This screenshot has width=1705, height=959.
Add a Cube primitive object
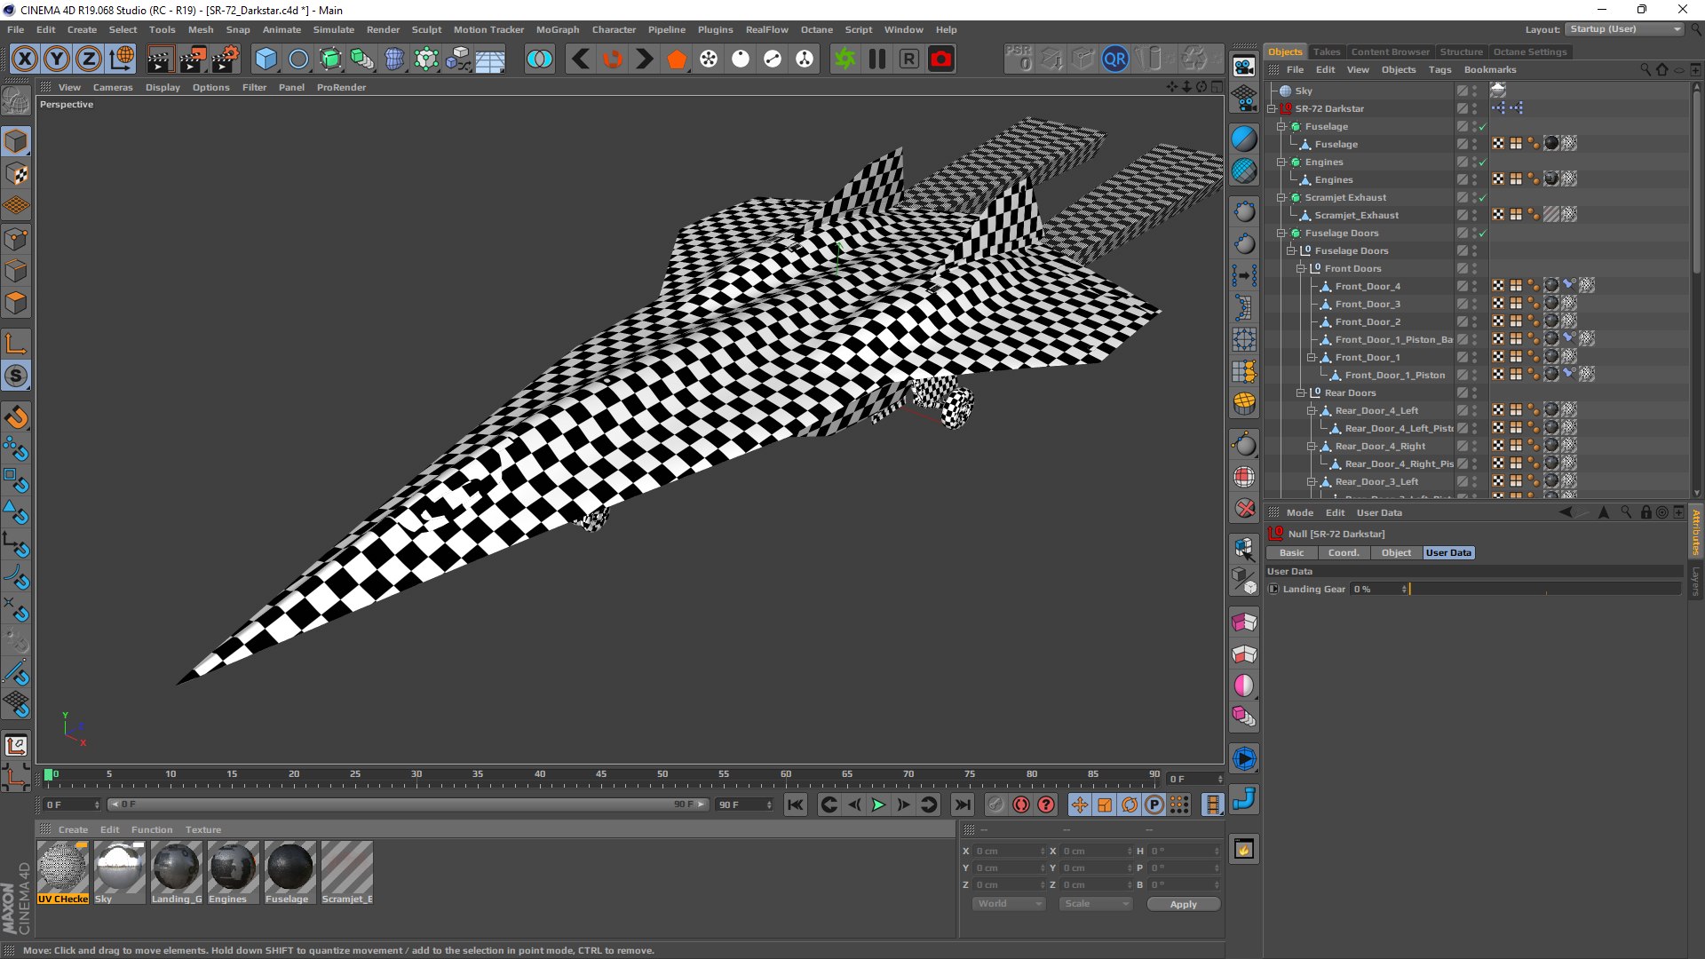pyautogui.click(x=266, y=59)
